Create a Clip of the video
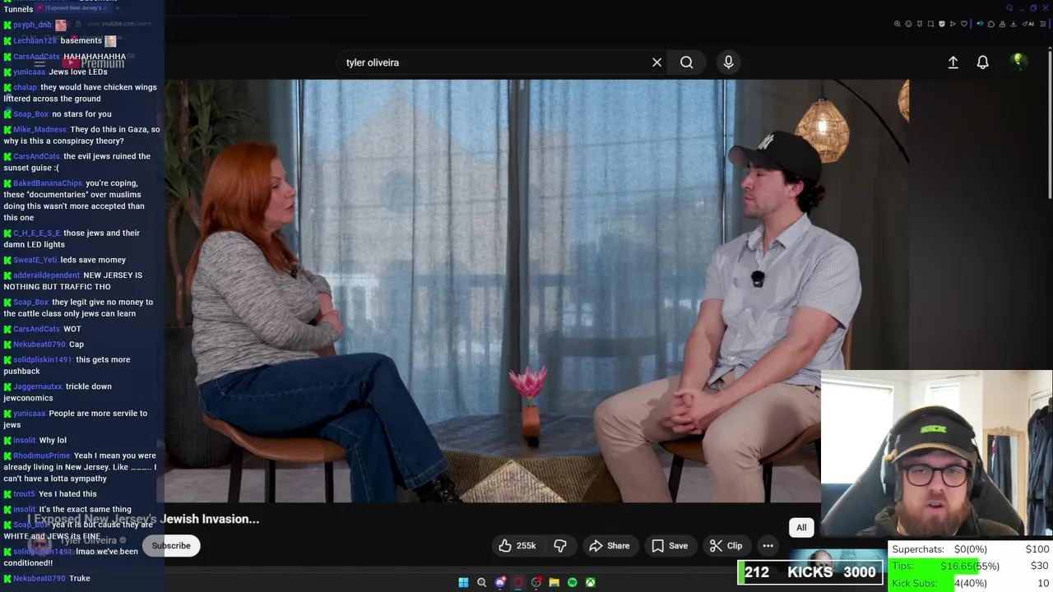 [726, 546]
